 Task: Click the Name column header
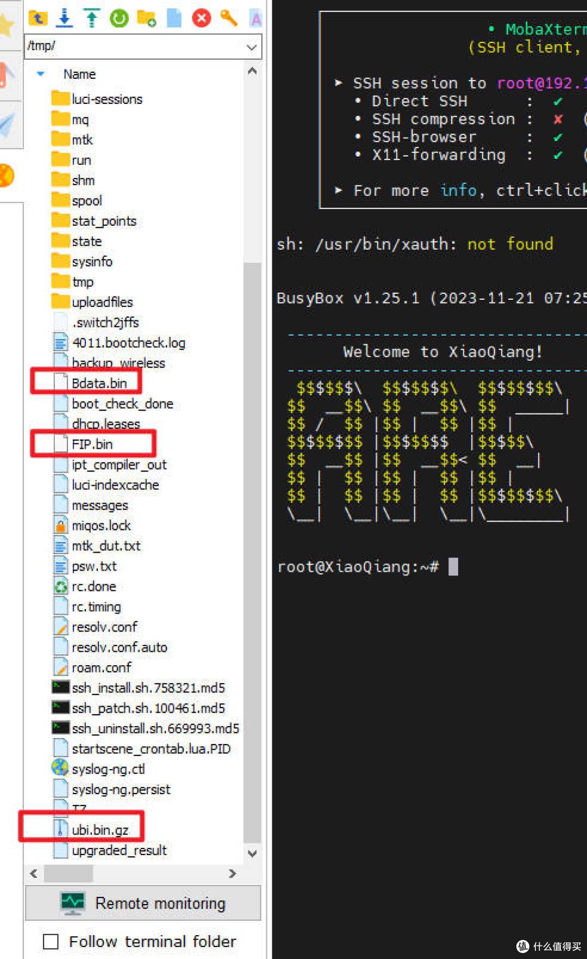[x=79, y=74]
